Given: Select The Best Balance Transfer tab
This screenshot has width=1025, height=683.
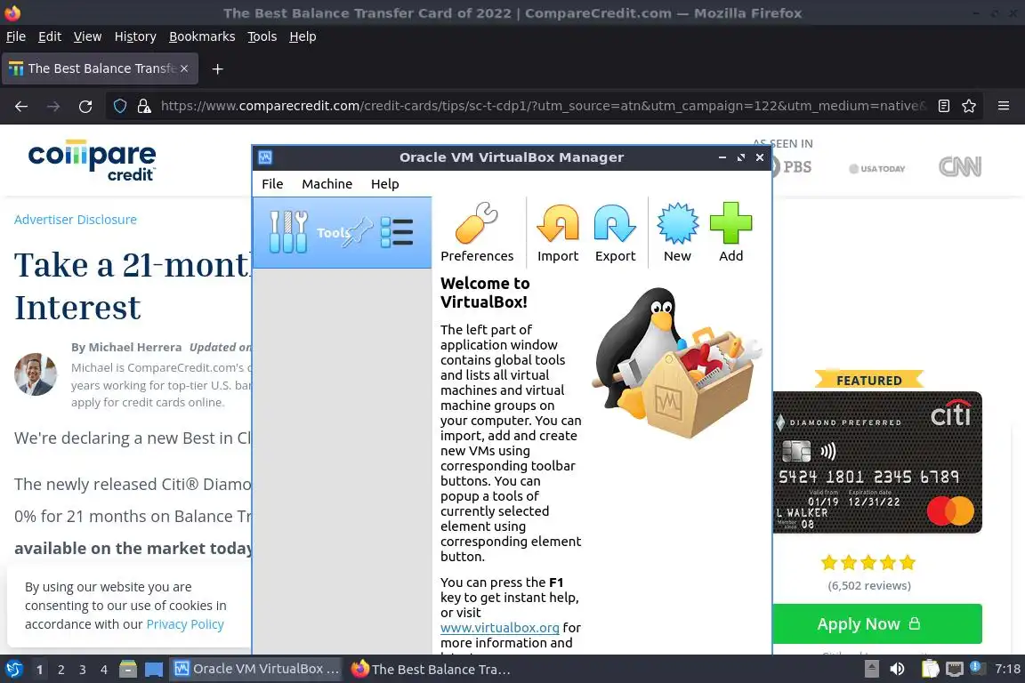Looking at the screenshot, I should [100, 68].
